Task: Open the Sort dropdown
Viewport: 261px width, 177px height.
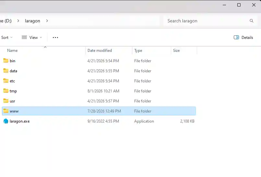Action: tap(7, 38)
